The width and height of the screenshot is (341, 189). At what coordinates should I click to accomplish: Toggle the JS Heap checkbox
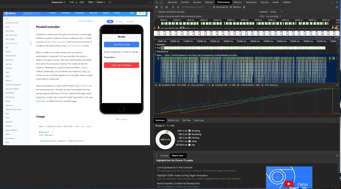[156, 85]
